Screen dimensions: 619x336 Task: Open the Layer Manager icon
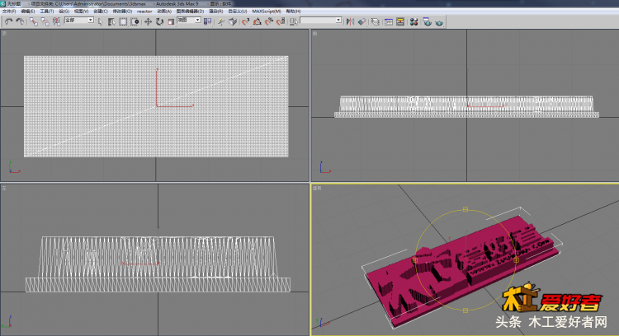pos(375,21)
